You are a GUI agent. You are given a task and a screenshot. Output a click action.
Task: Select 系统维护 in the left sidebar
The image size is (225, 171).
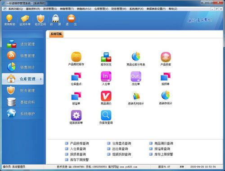(23, 114)
